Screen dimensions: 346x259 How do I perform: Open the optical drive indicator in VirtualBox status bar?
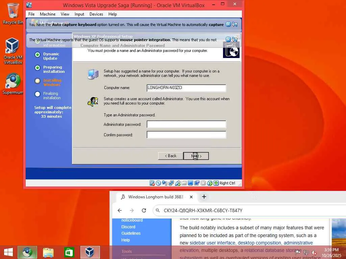coord(158,183)
